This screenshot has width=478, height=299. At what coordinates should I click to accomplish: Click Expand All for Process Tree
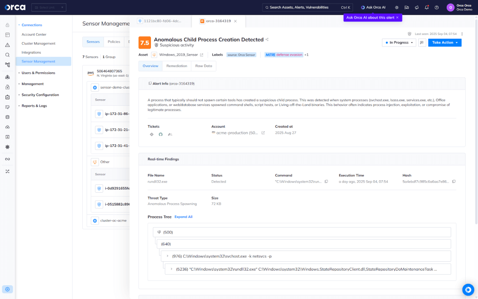coord(184,217)
